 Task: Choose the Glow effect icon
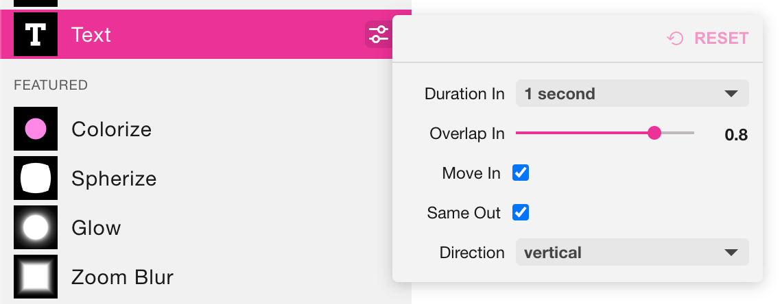coord(36,227)
